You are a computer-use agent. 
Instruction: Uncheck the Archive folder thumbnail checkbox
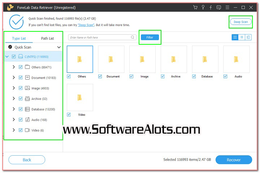(x=162, y=76)
